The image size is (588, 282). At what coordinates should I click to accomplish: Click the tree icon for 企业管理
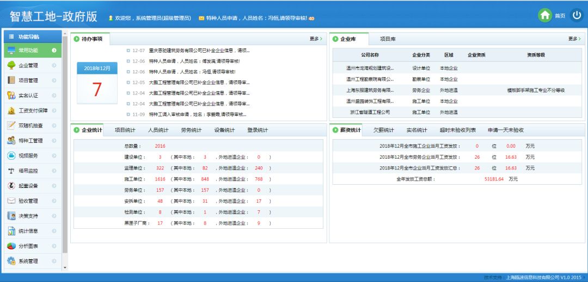(x=11, y=65)
